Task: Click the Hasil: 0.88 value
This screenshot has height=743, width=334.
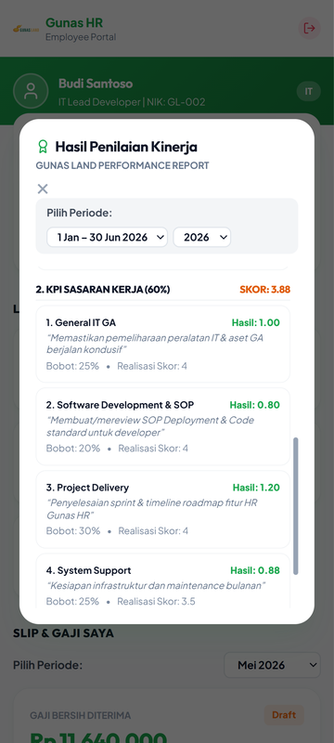Action: click(255, 570)
